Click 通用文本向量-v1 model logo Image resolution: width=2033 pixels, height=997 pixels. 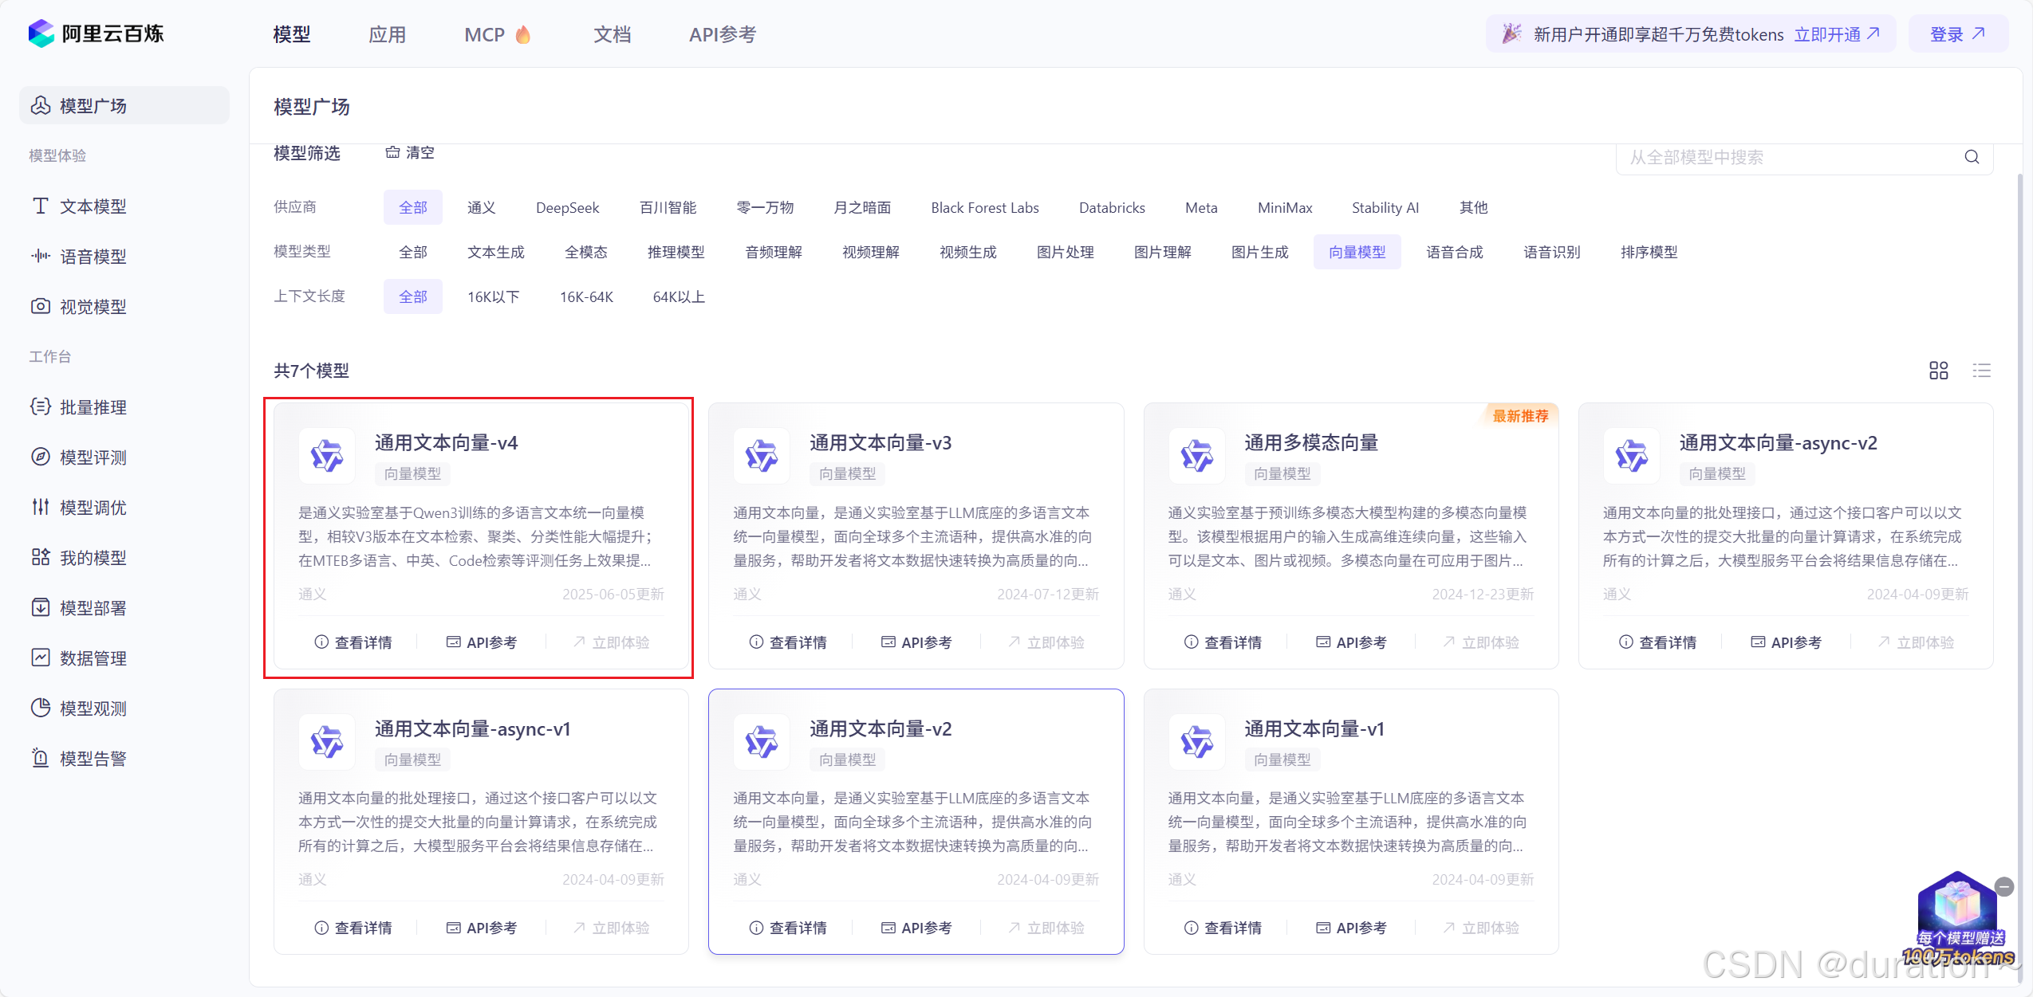(x=1196, y=742)
